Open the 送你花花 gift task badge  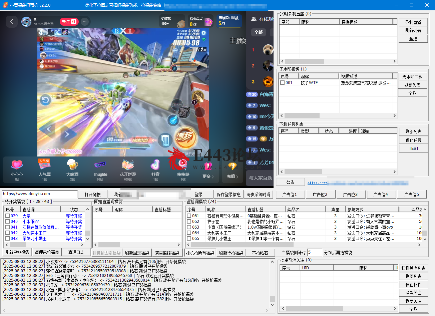200,21
